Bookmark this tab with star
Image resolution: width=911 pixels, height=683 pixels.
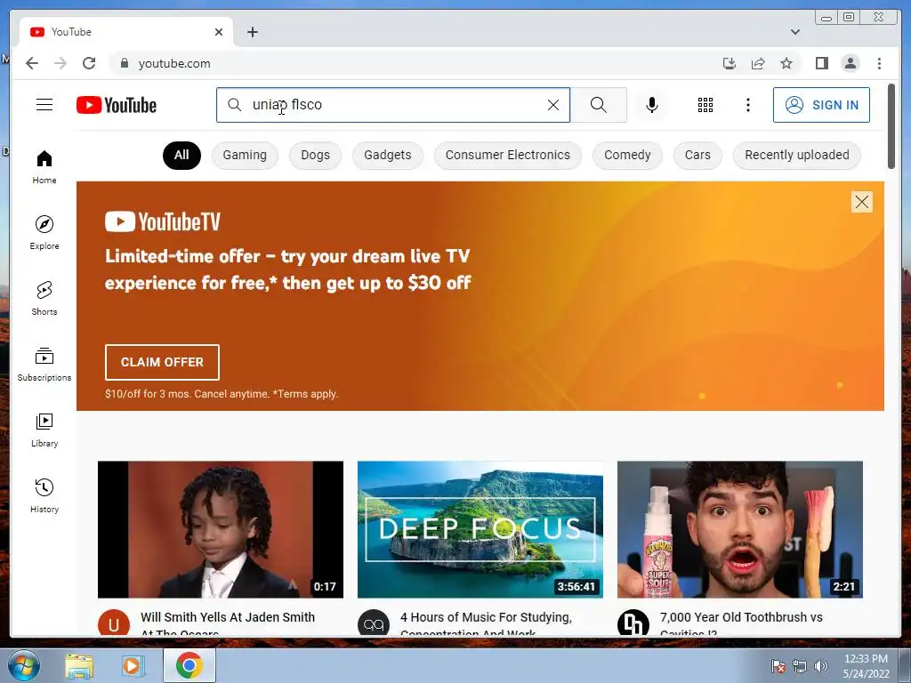pos(786,63)
